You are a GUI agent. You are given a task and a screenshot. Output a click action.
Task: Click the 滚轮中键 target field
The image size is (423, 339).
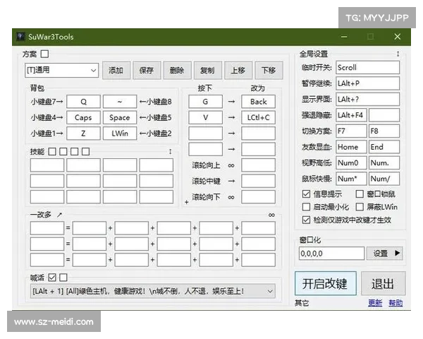(259, 181)
